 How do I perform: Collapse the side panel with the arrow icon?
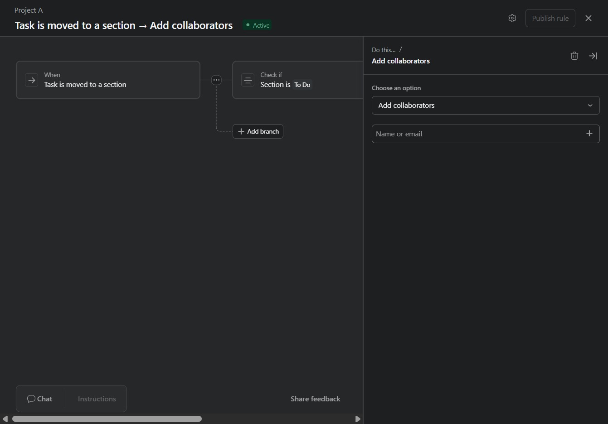coord(593,56)
